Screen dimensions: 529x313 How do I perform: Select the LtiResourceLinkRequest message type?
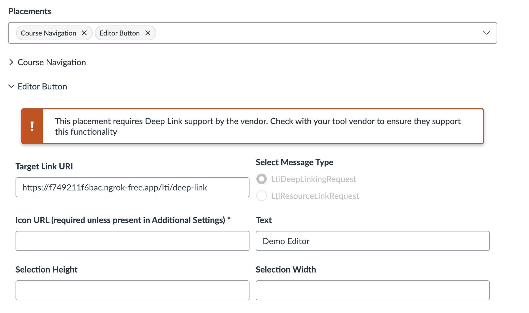[x=261, y=196]
